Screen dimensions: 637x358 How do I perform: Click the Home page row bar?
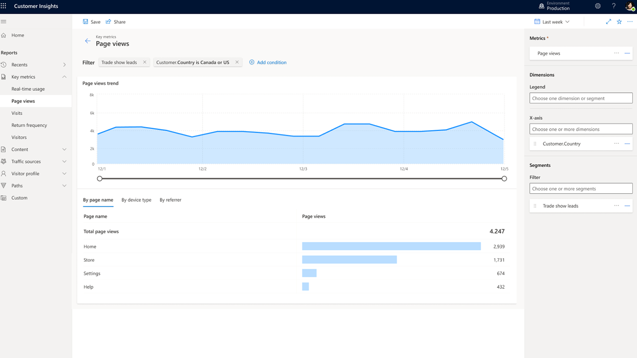coord(391,246)
